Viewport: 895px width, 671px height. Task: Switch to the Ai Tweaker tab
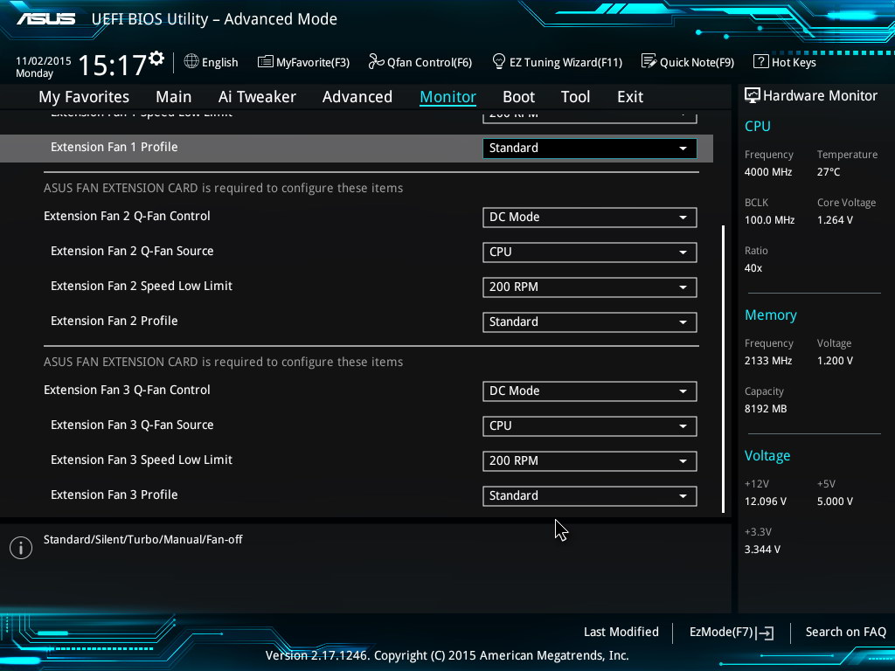[257, 97]
